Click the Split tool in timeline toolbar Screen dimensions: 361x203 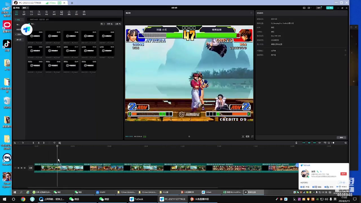click(33, 143)
